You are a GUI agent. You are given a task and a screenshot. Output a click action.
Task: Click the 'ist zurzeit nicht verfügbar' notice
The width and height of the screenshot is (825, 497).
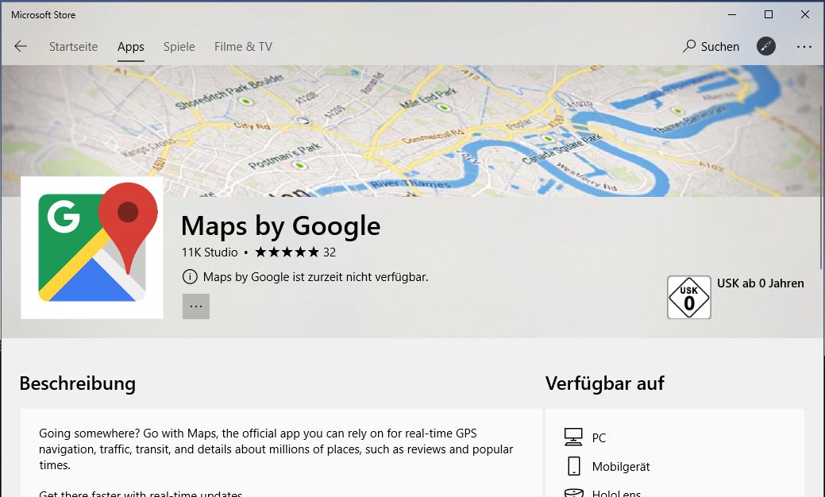point(316,277)
